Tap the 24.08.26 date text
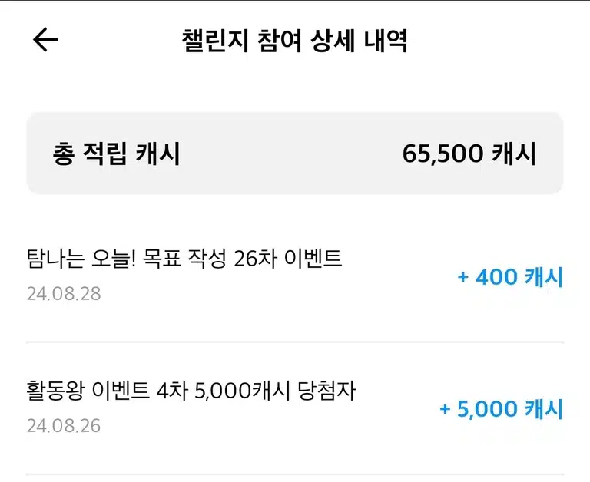Image resolution: width=590 pixels, height=482 pixels. tap(64, 426)
